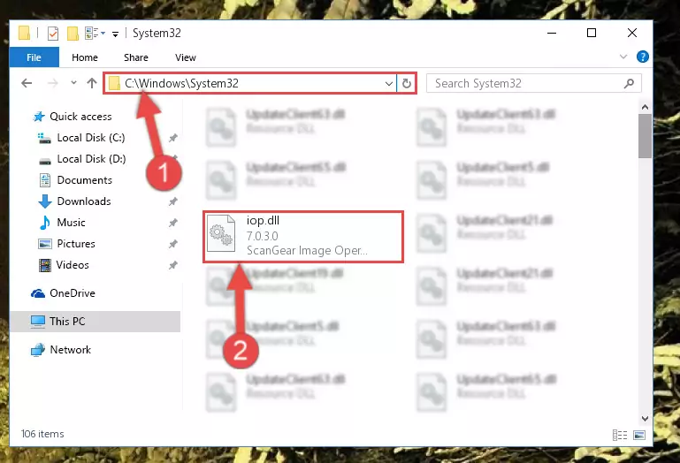
Task: Switch to the View ribbon tab
Action: click(x=186, y=57)
